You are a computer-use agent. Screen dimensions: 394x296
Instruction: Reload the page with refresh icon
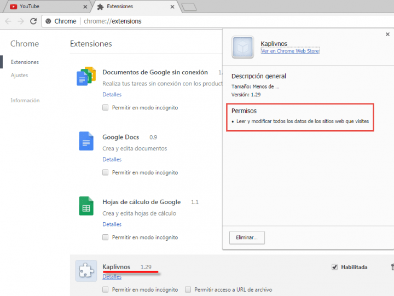click(33, 21)
